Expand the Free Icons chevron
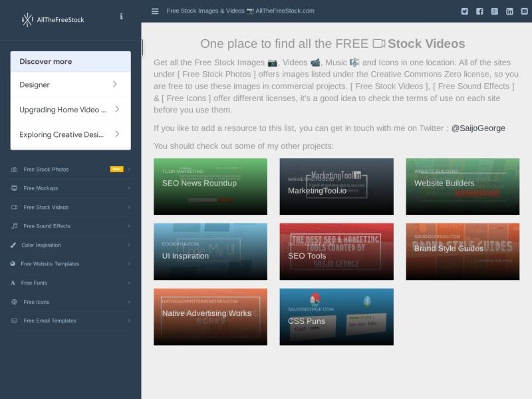 click(x=129, y=302)
